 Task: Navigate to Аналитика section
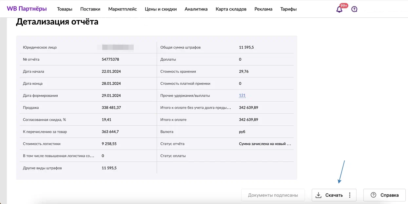pos(196,9)
